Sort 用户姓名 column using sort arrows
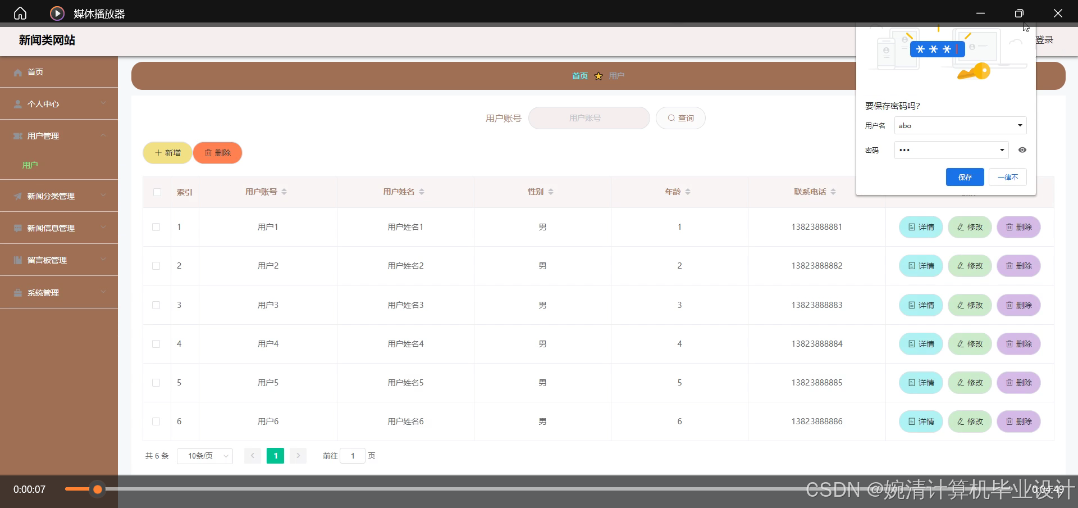Image resolution: width=1078 pixels, height=508 pixels. click(x=422, y=192)
